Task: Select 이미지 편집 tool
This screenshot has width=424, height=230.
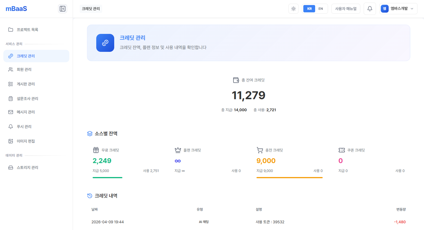Action: 26,141
